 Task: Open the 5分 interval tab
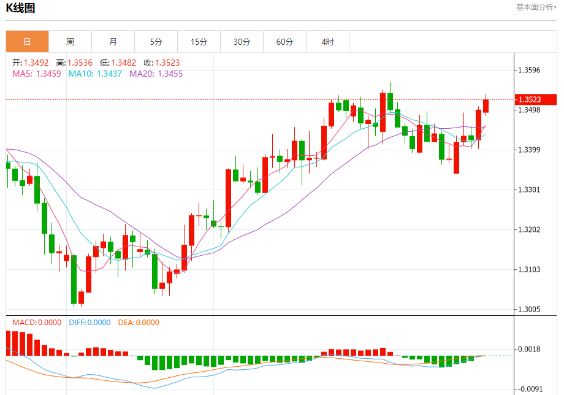[156, 42]
